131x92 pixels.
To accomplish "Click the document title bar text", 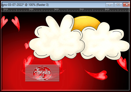I will click(x=25, y=5).
